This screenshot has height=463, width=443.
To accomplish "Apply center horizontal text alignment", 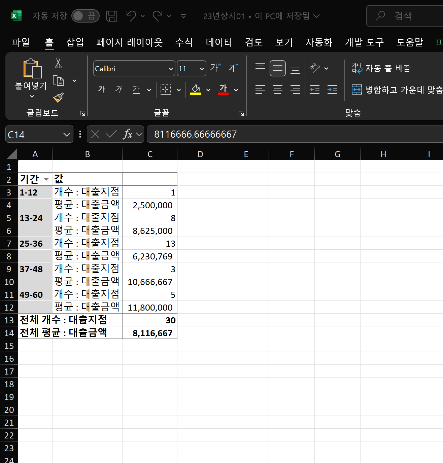I will 278,90.
